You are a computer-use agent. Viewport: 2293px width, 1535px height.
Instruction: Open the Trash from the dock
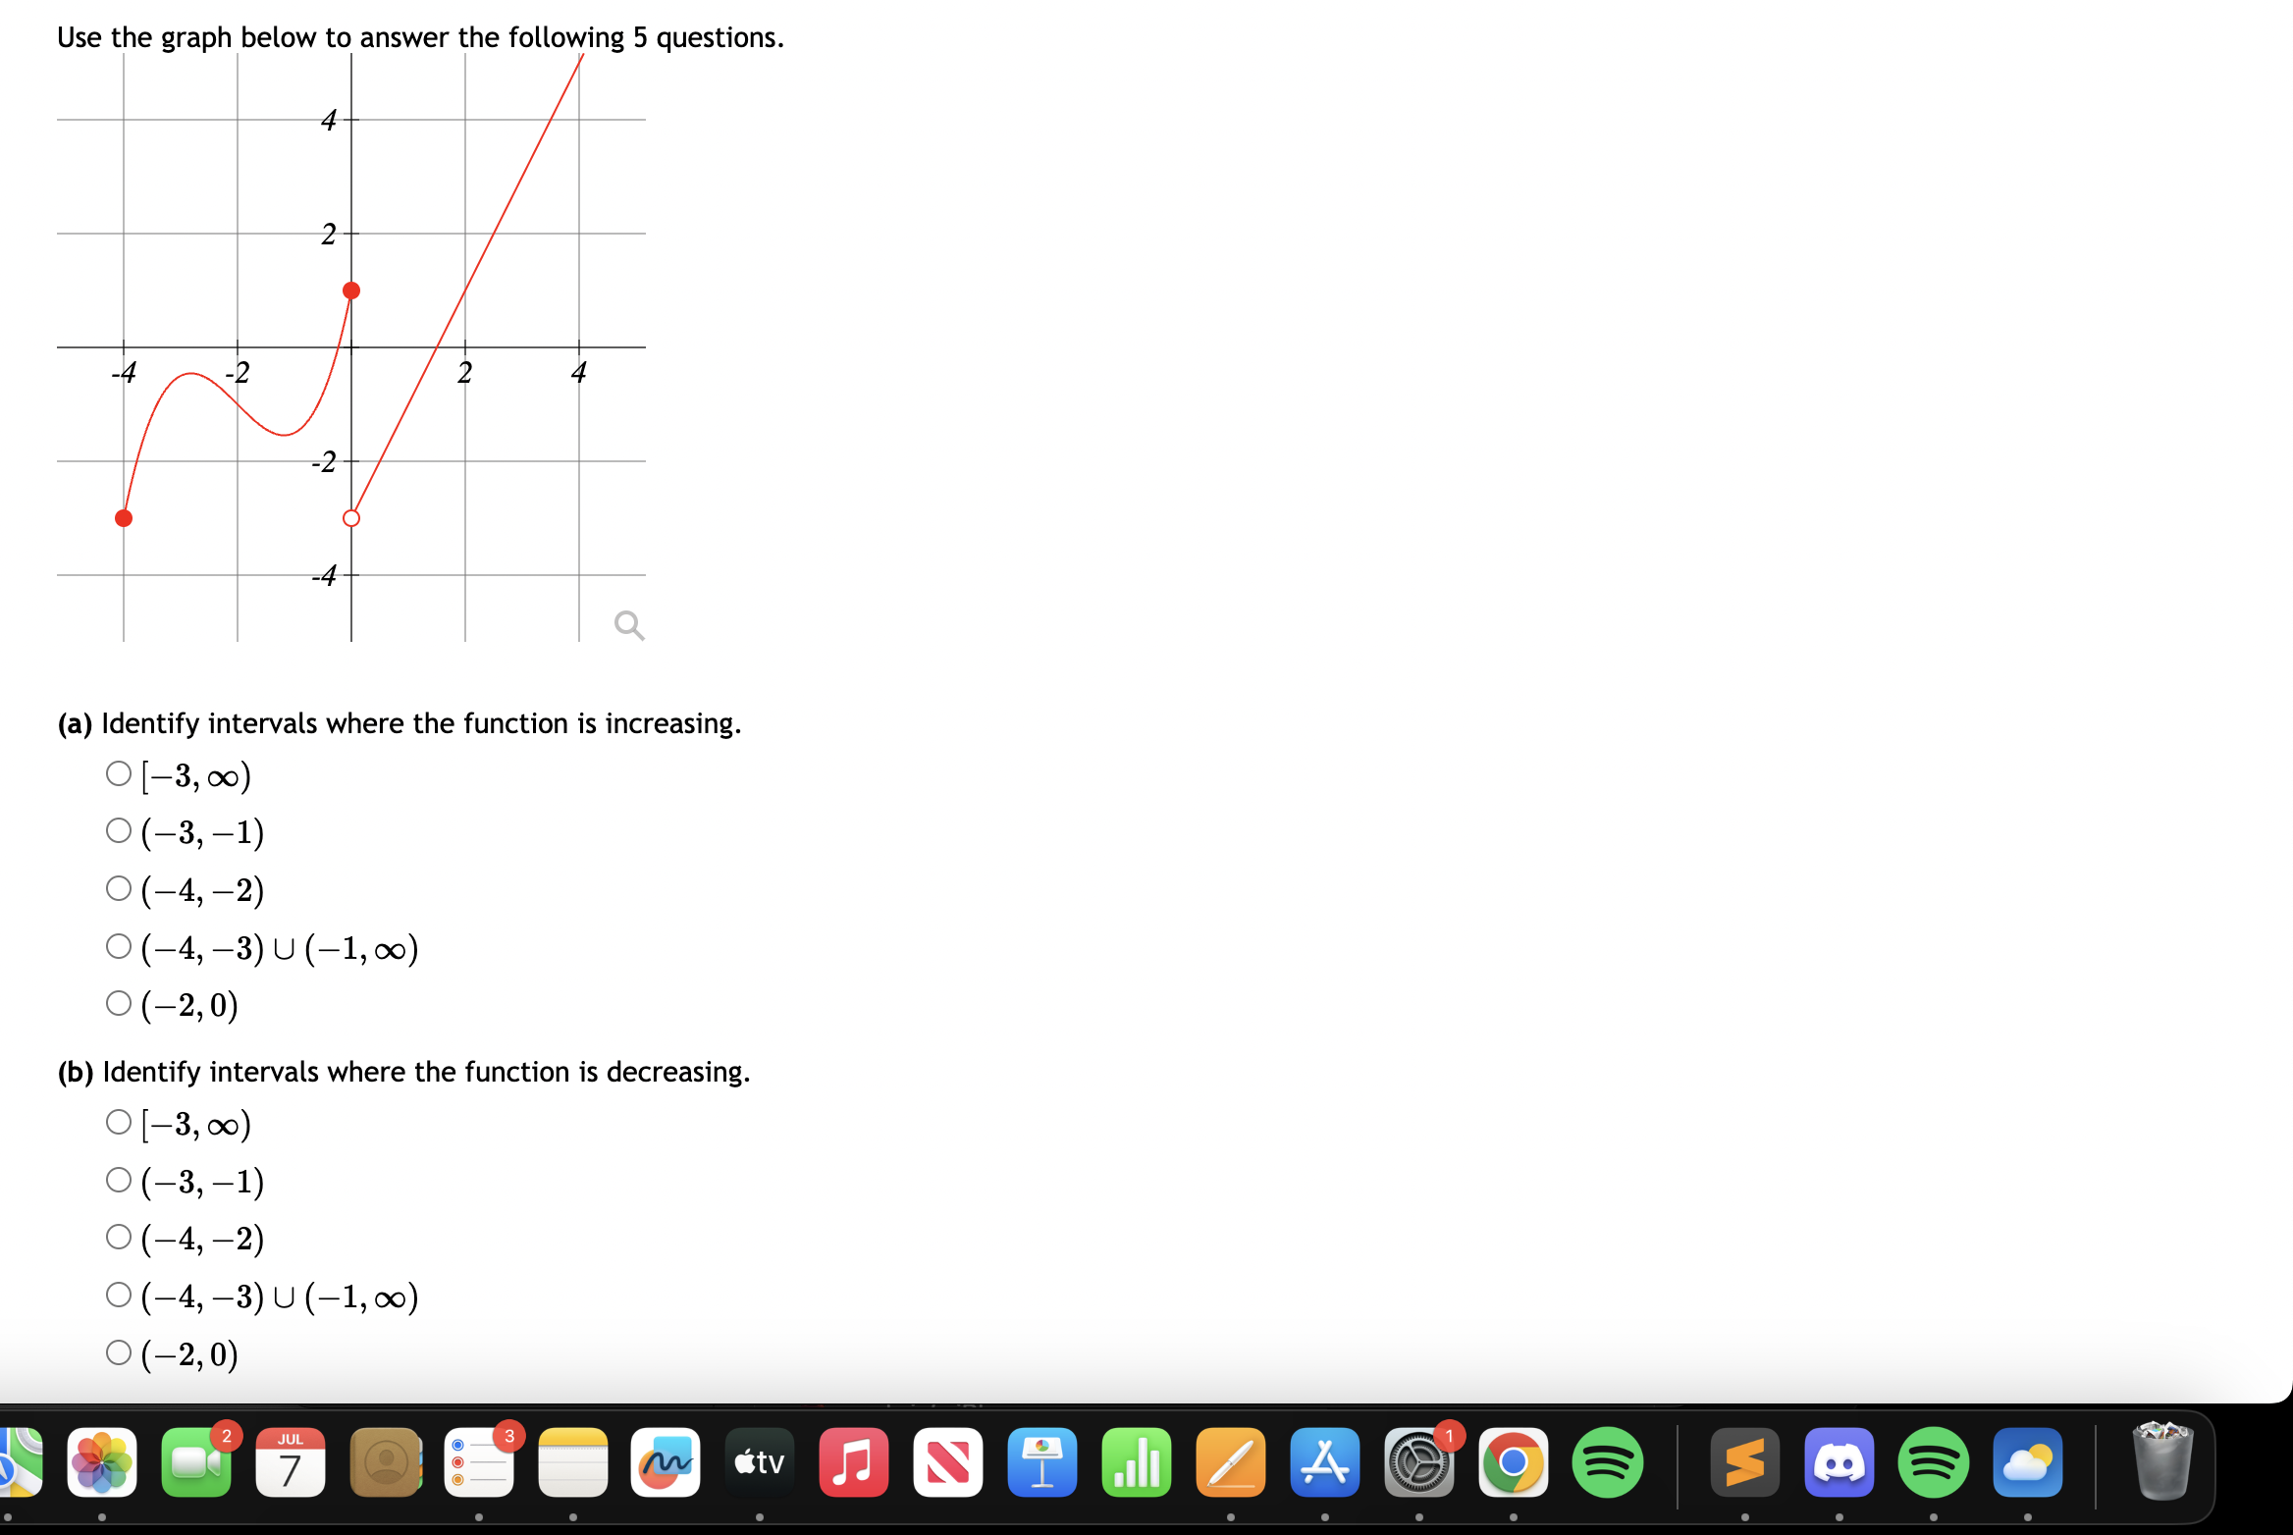coord(2164,1462)
